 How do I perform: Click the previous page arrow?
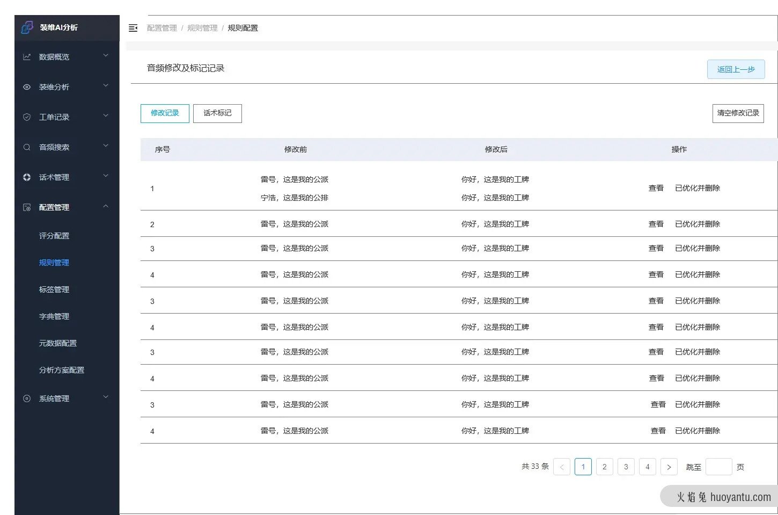[x=562, y=467]
